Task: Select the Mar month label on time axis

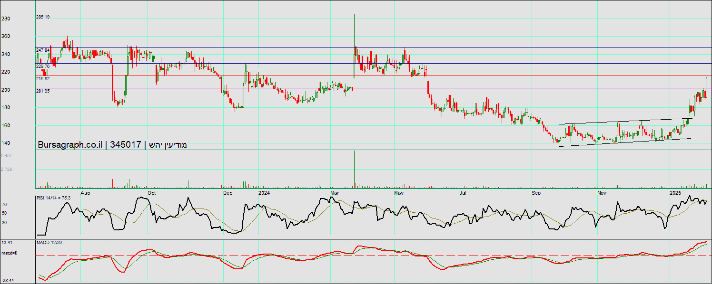Action: [x=334, y=193]
